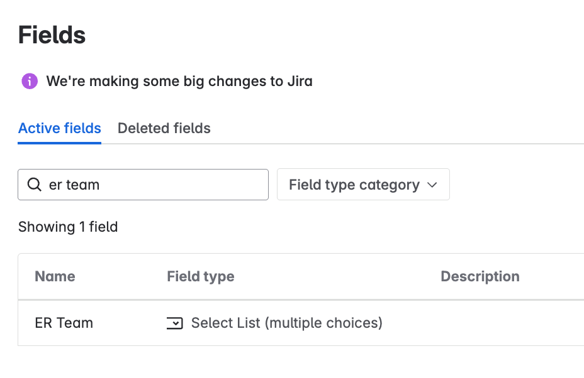Screen dimensions: 584x378
Task: Click the chevron in Field type category
Action: click(x=432, y=185)
